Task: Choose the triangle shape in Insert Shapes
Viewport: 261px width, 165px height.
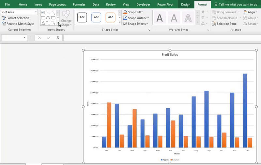Action: click(x=43, y=23)
